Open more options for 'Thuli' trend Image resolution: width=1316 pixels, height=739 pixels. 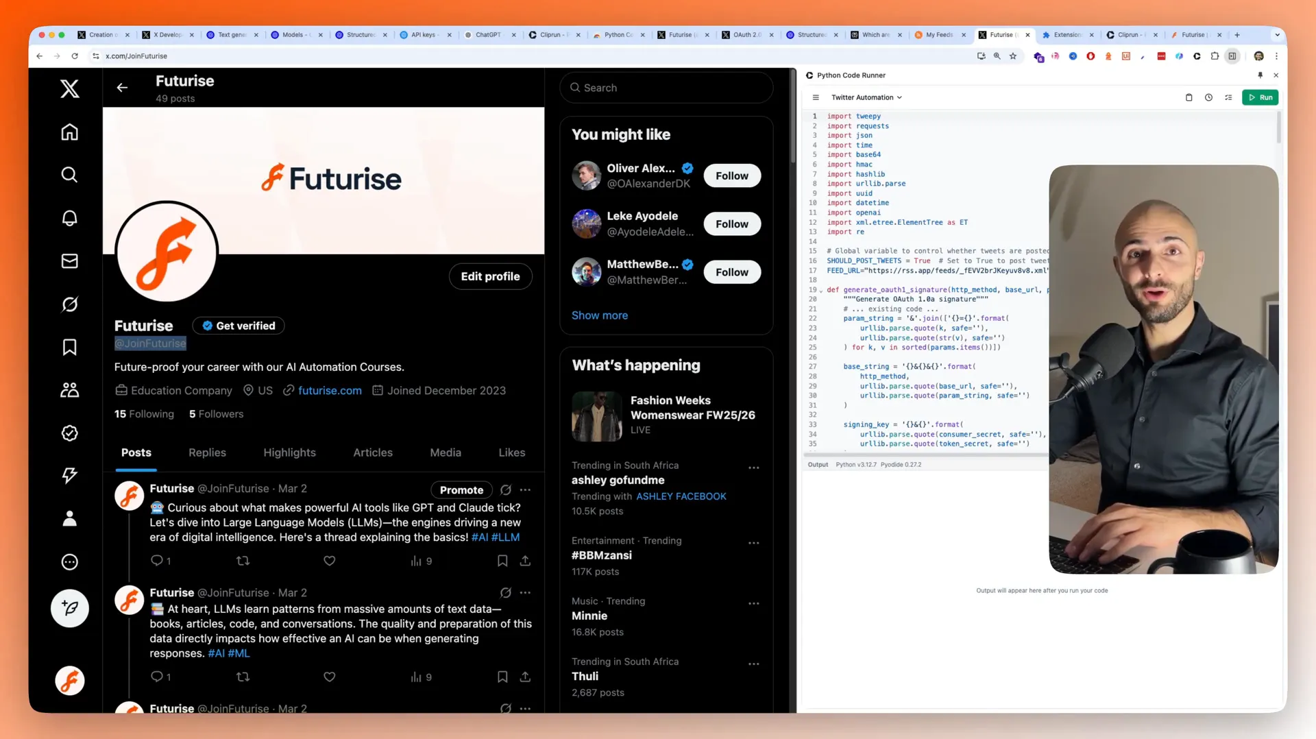pyautogui.click(x=753, y=664)
